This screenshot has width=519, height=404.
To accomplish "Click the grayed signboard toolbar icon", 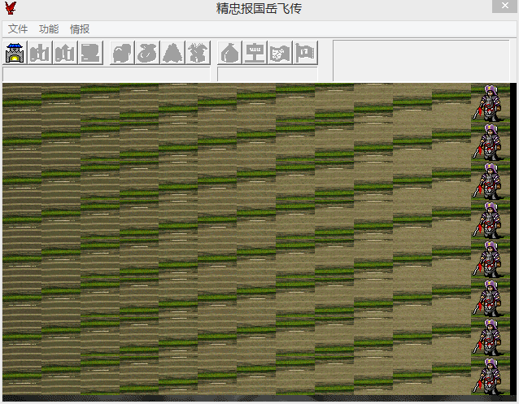I will [x=255, y=53].
